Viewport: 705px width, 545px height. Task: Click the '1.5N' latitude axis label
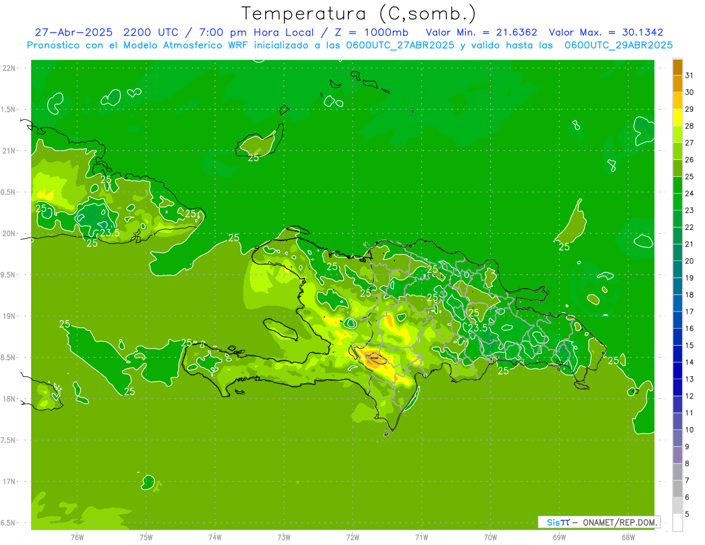[x=9, y=109]
